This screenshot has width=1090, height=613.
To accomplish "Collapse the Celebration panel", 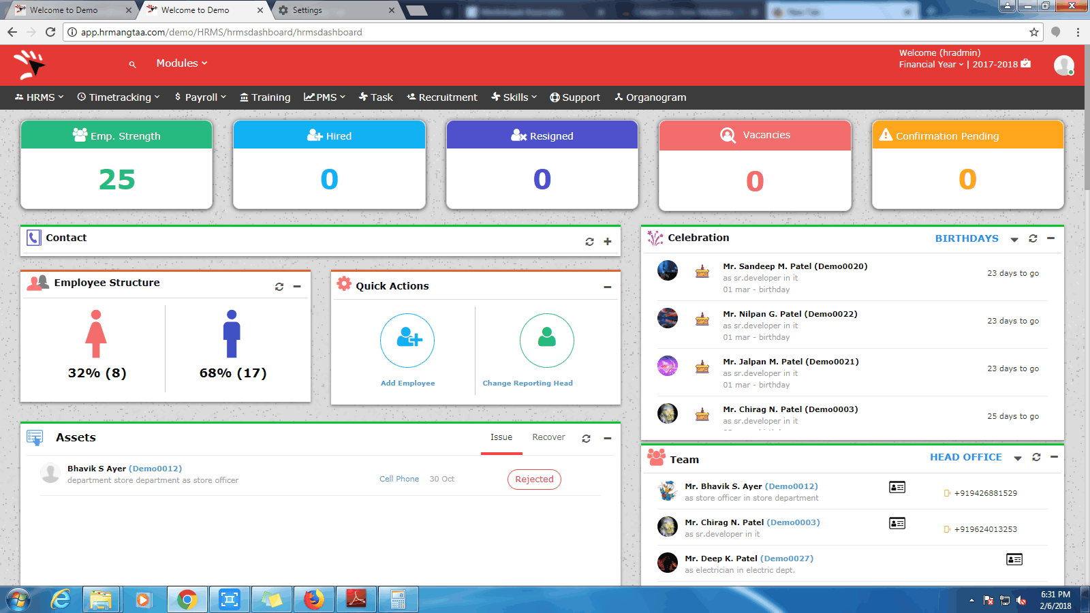I will pyautogui.click(x=1050, y=238).
